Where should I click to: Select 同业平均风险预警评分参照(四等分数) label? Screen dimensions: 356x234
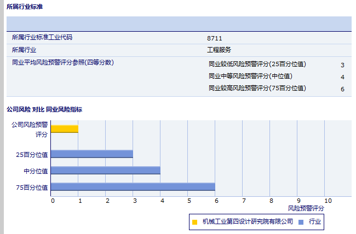coord(63,62)
